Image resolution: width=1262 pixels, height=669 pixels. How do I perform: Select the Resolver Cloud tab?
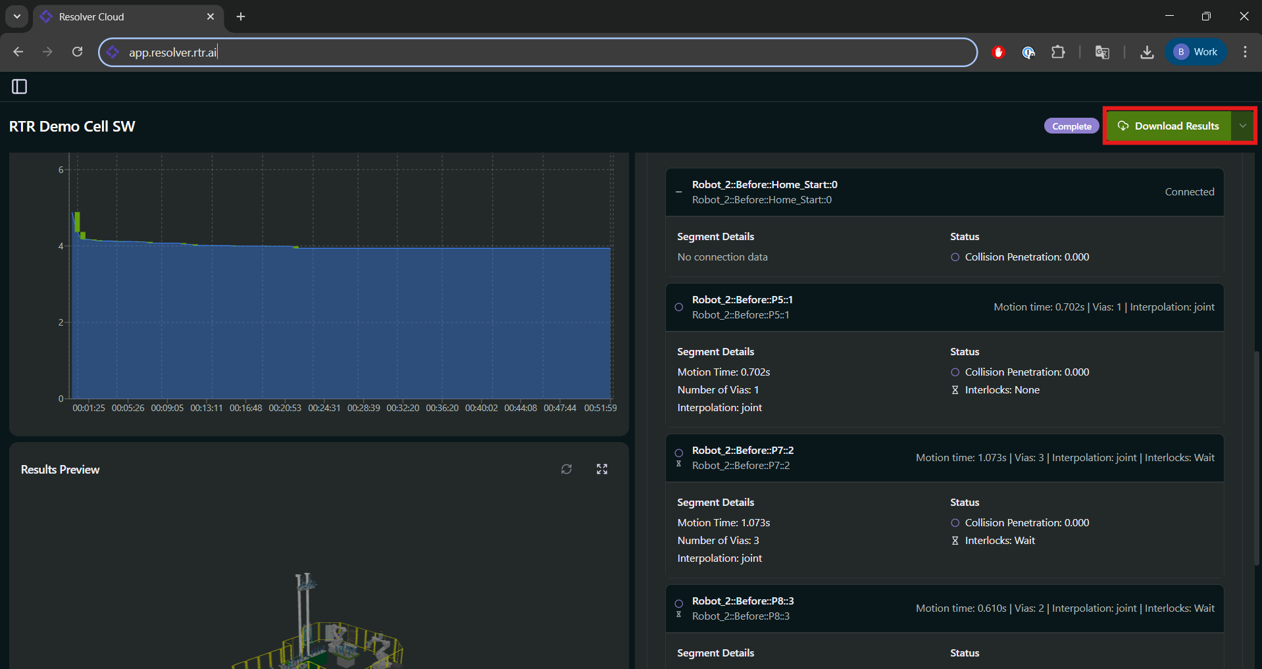(x=128, y=17)
